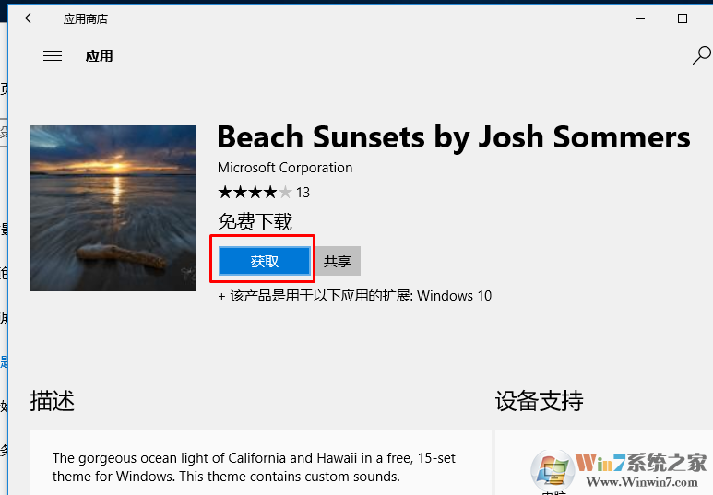Viewport: 713px width, 495px height.
Task: Click the theme description paragraph
Action: 254,467
